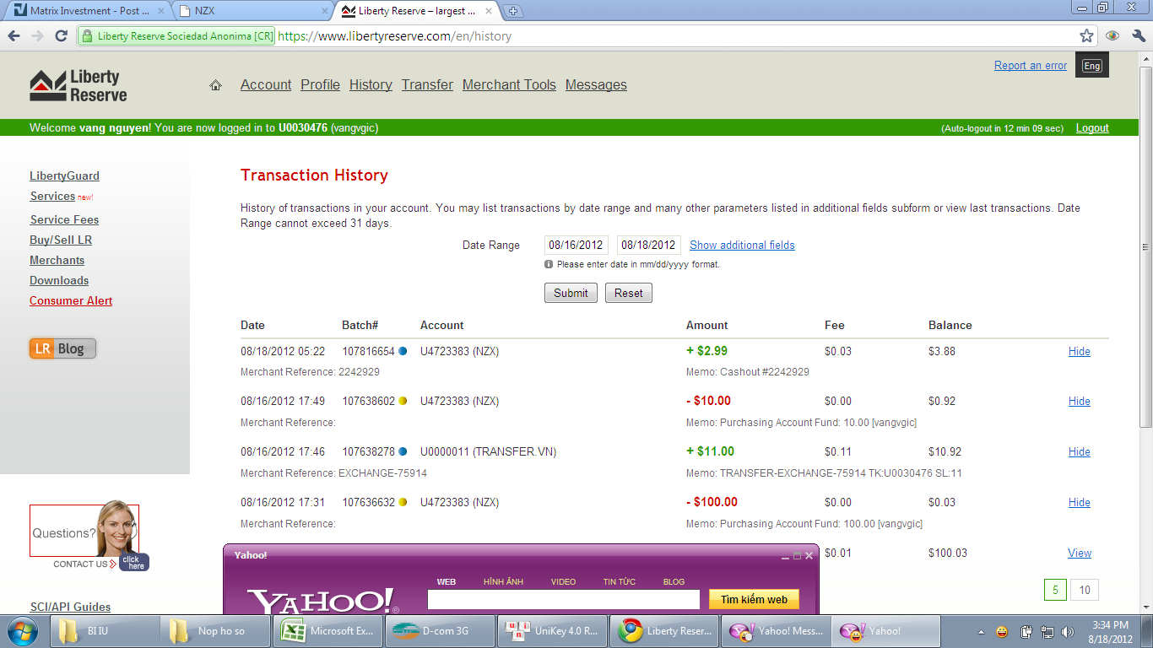1153x648 pixels.
Task: Click the yellow dot beside batch 107636632
Action: pyautogui.click(x=403, y=502)
